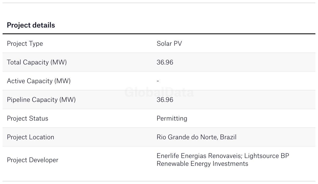Select the "Project Status" row label
Screen dimensions: 318x184
coord(27,119)
